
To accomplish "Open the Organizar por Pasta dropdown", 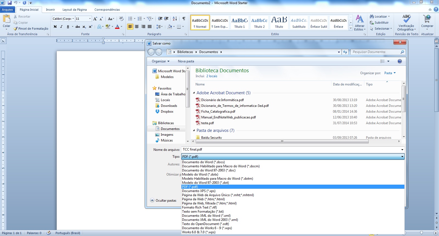I will pos(390,73).
